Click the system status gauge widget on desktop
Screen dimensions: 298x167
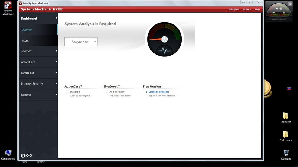(x=279, y=11)
